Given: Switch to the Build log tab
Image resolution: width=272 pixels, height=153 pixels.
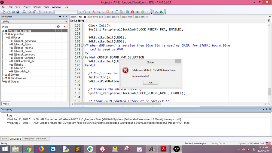Looking at the screenshot, I should click(x=4, y=139).
